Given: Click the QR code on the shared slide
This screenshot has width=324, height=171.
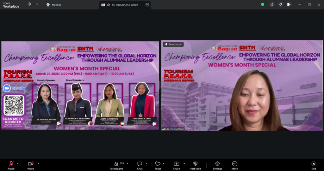Looking at the screenshot, I should click(14, 105).
